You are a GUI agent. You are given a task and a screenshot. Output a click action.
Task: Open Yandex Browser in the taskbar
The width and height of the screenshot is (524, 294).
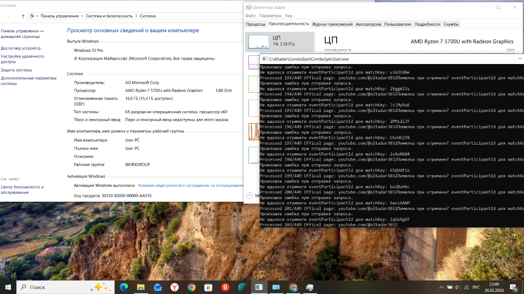click(x=174, y=287)
